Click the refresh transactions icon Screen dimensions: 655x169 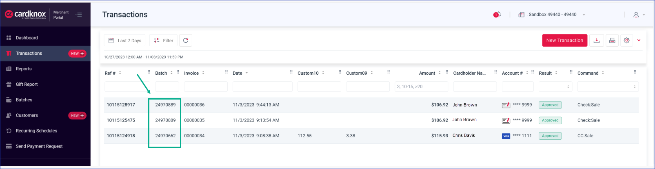[x=186, y=40]
